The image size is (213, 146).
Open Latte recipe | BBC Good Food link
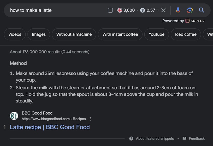click(x=50, y=127)
